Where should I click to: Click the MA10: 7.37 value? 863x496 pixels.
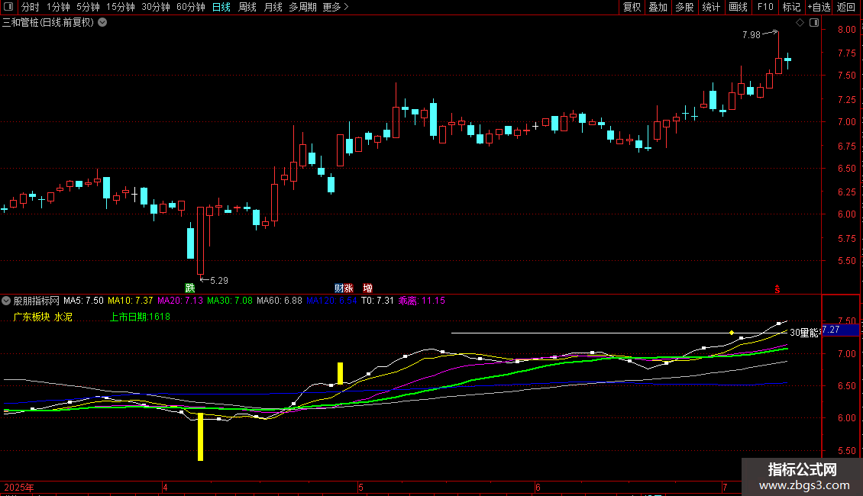click(130, 301)
